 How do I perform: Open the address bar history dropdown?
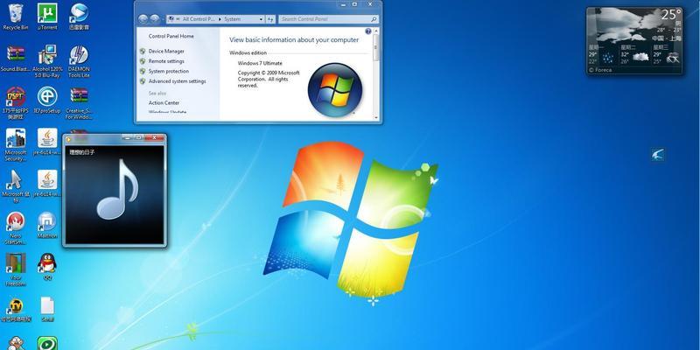click(x=261, y=19)
